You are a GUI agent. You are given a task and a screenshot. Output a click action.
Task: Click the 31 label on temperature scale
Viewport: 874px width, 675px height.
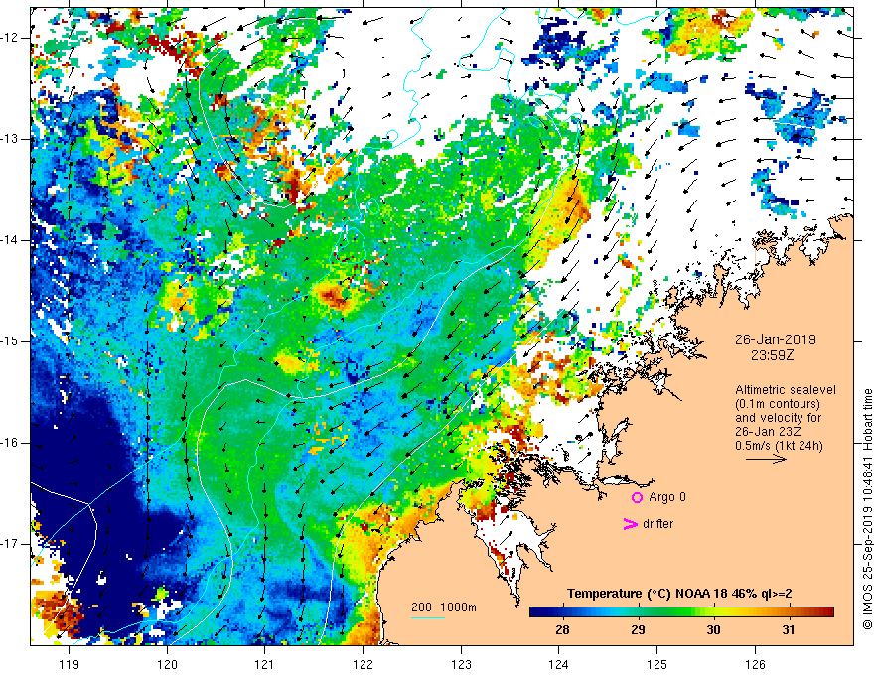[789, 630]
